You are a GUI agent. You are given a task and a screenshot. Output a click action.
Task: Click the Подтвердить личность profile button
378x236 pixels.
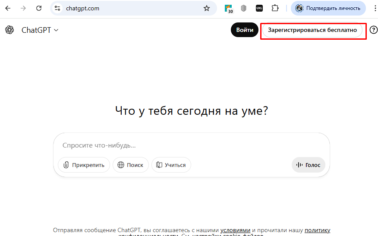tap(328, 8)
